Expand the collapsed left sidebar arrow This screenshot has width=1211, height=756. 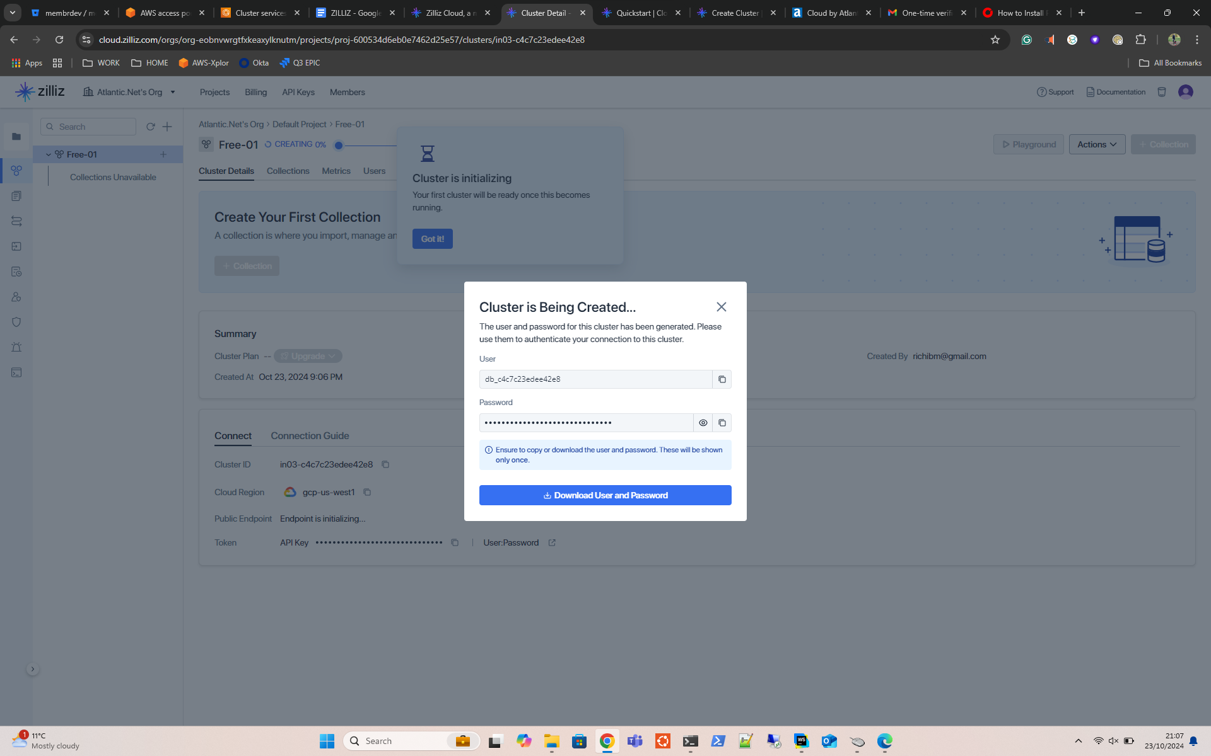(33, 669)
